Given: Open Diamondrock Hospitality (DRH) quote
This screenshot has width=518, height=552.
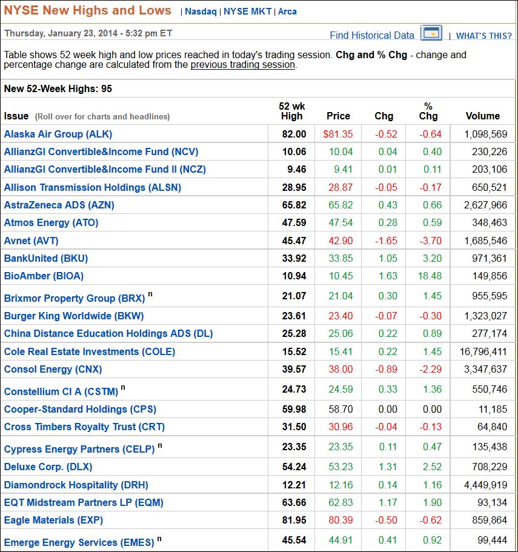Looking at the screenshot, I should (x=76, y=485).
